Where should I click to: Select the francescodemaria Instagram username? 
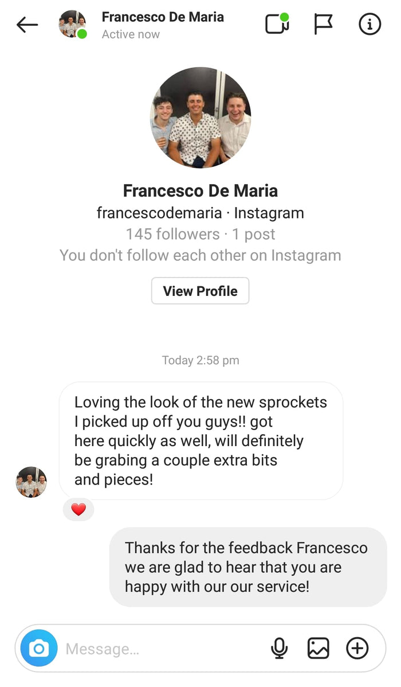(159, 213)
